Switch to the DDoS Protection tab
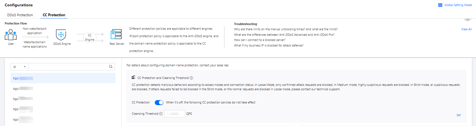 tap(20, 15)
